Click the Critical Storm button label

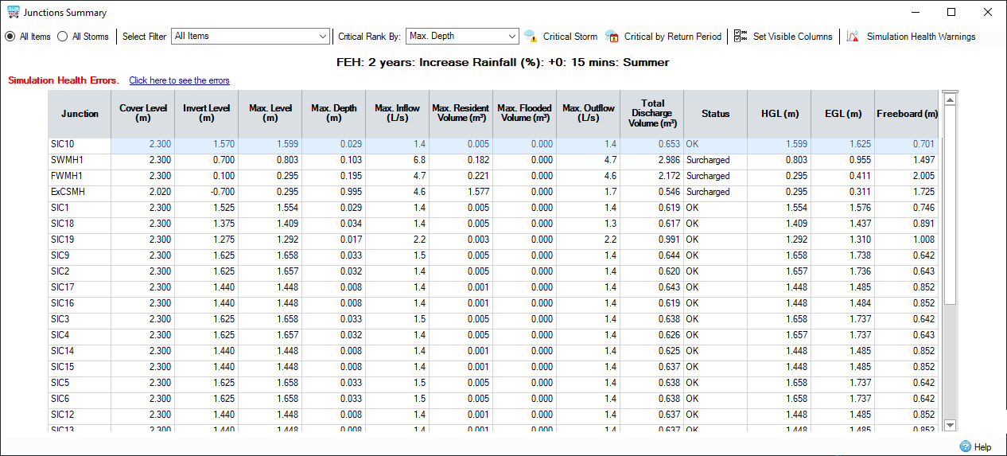click(x=570, y=37)
